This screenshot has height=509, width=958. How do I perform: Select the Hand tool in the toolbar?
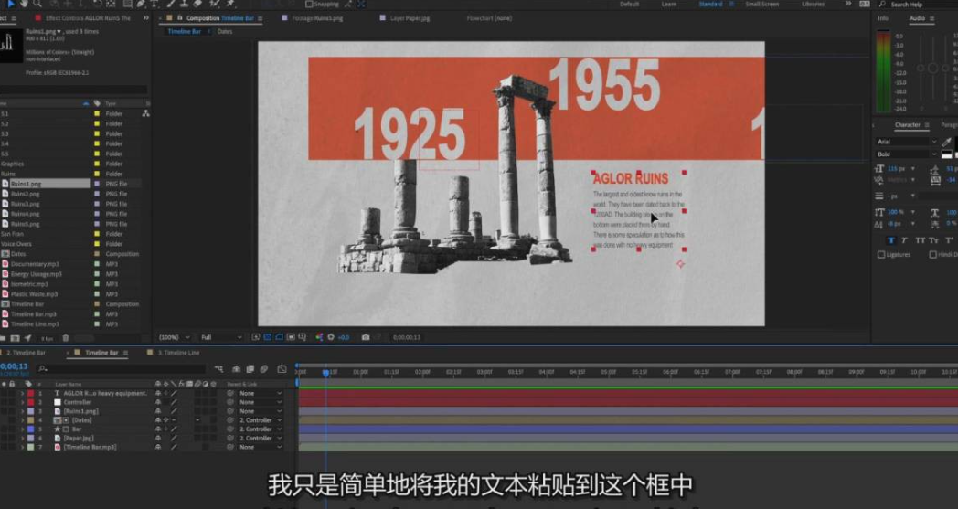[x=25, y=4]
